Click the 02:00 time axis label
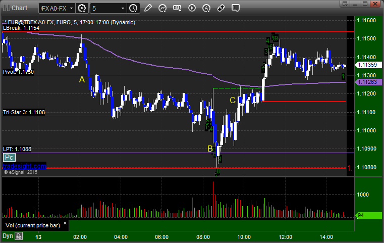Screen dimensions: 384x243 click(x=80, y=237)
